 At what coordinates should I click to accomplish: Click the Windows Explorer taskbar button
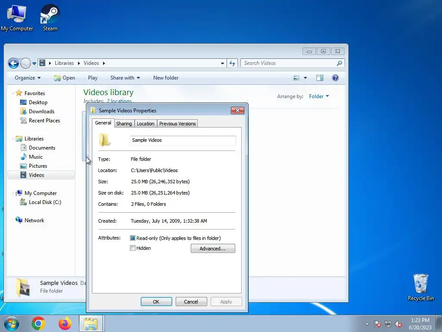[x=91, y=323]
